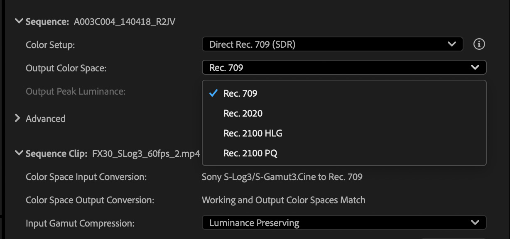The width and height of the screenshot is (510, 239).
Task: Select the Rec. 2100 PQ option
Action: click(x=250, y=153)
